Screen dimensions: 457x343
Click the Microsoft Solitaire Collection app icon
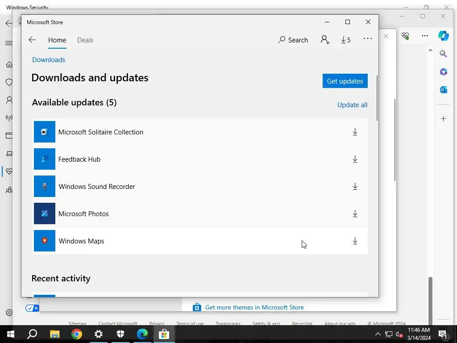[x=44, y=132]
